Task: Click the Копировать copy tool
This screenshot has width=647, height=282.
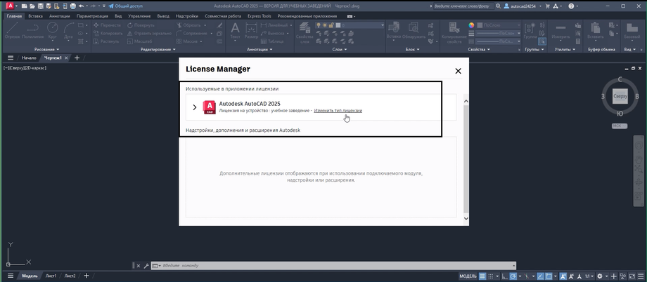Action: pos(108,34)
